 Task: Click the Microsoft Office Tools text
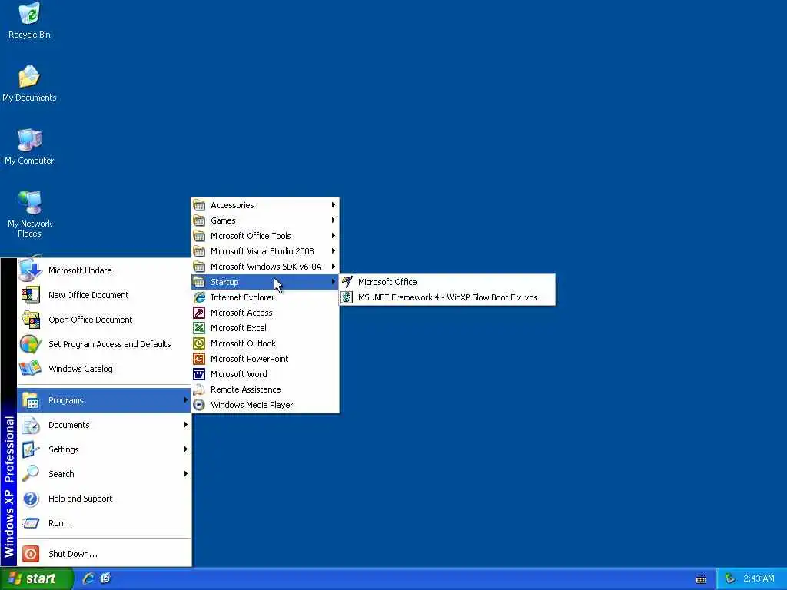point(251,236)
